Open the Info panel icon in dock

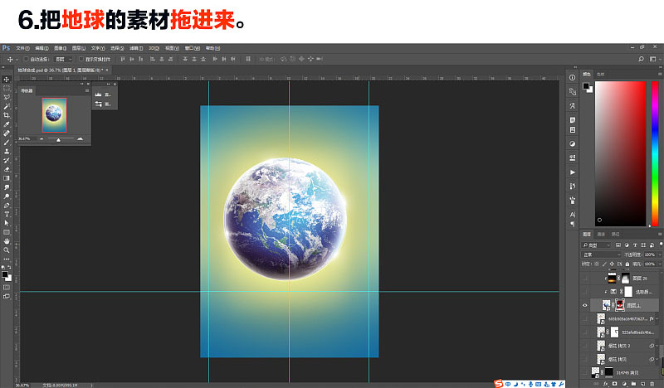click(x=572, y=77)
